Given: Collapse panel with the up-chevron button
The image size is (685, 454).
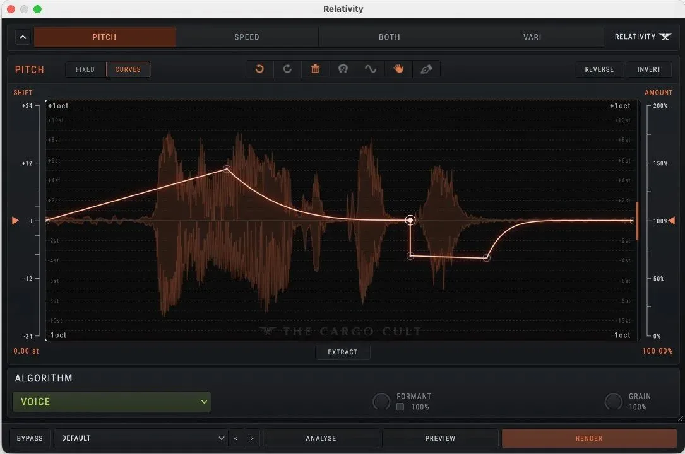Looking at the screenshot, I should coord(23,37).
